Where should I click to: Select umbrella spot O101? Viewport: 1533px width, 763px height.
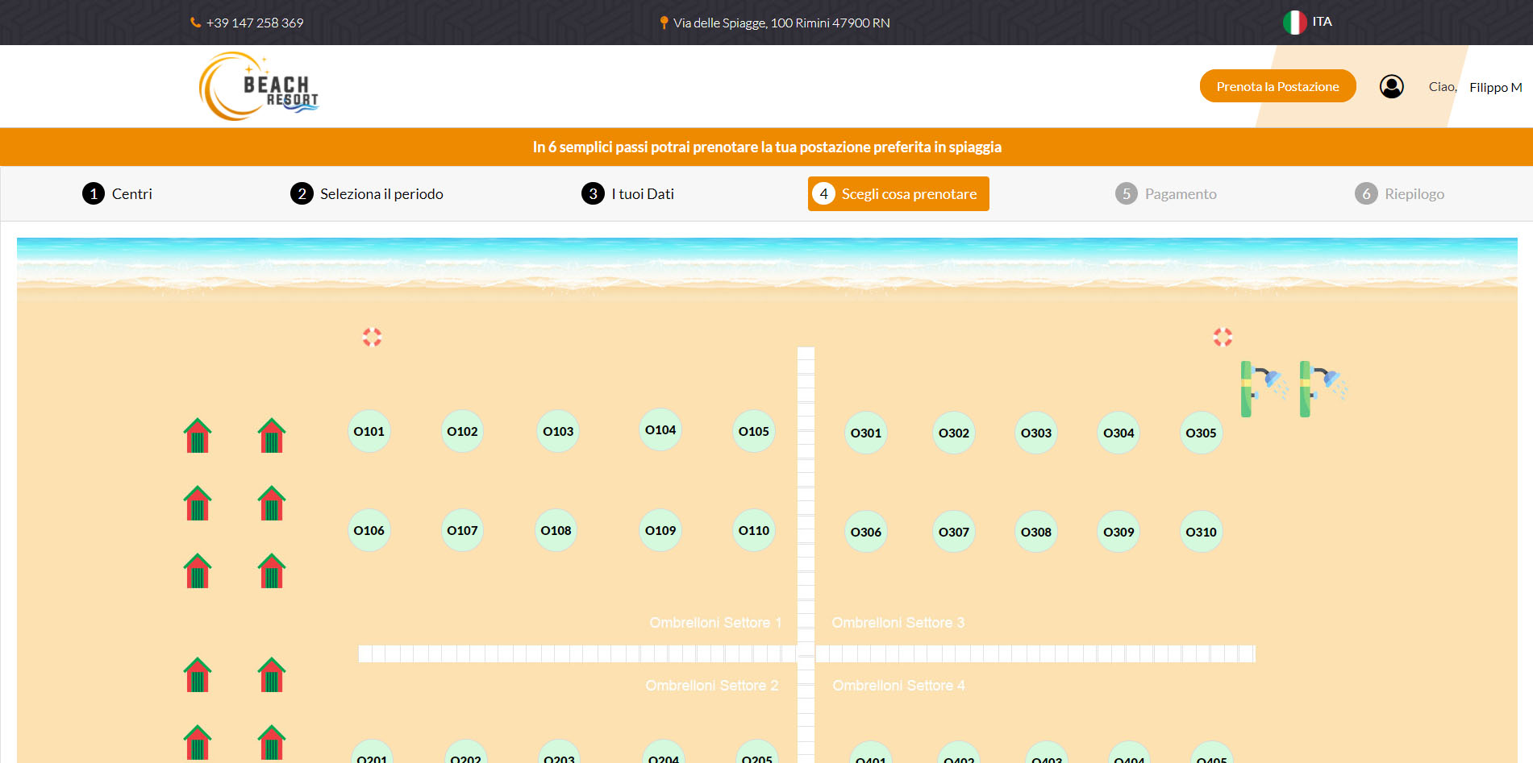tap(369, 432)
